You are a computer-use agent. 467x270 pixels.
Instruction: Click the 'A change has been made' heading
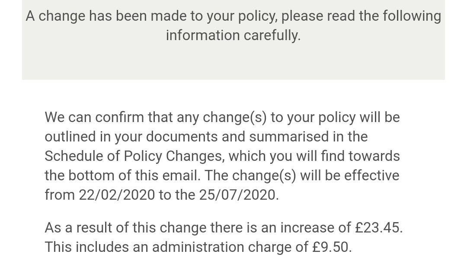coord(233,25)
